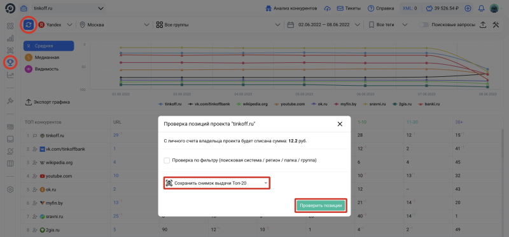Viewport: 509px width, 237px height.
Task: Click the calendar icon by date range
Action: 291,25
